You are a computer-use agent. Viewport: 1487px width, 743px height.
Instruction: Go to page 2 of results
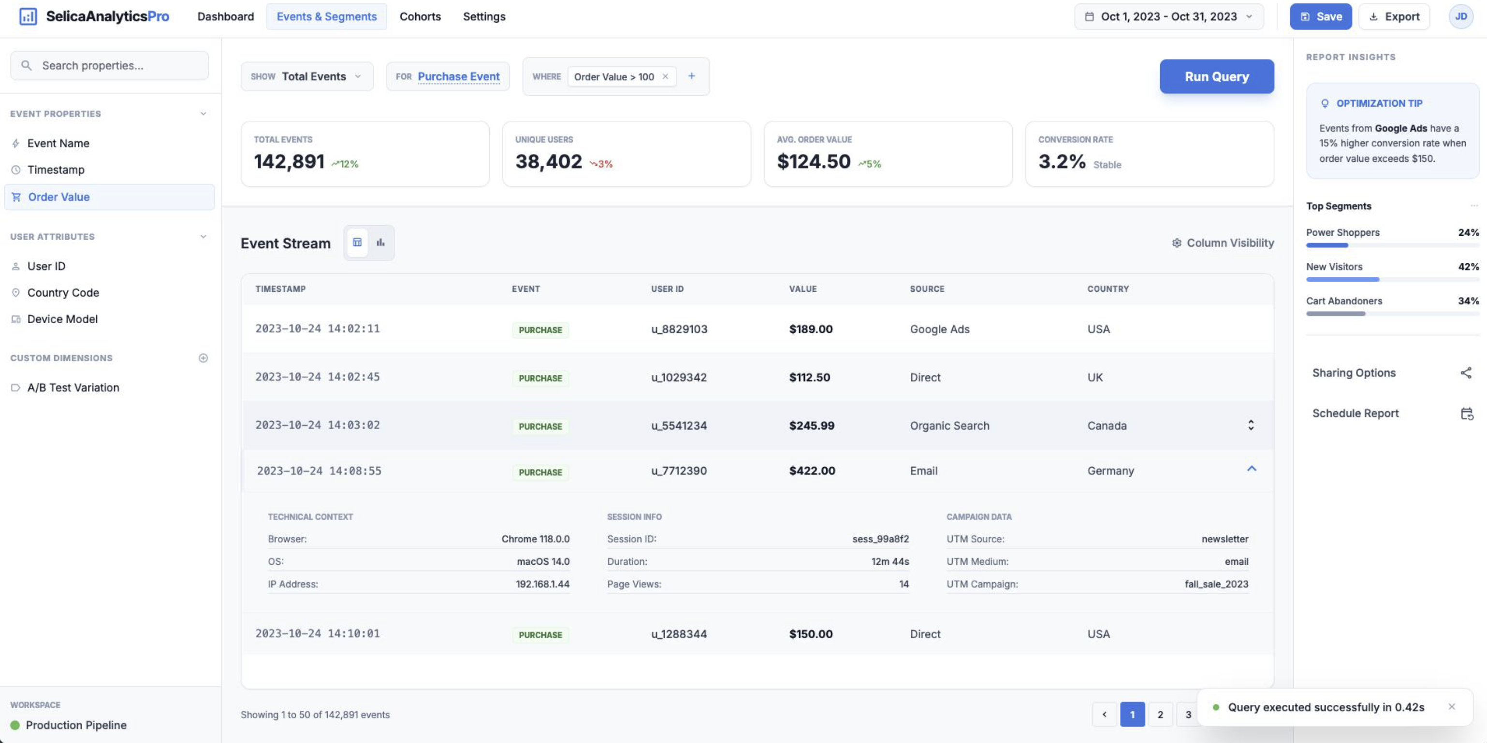tap(1160, 714)
